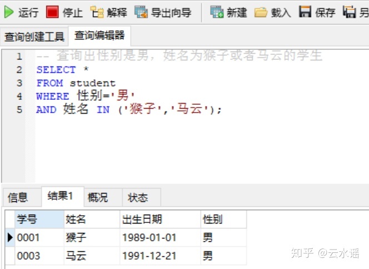Viewport: 369px width, 269px height.
Task: Click the 载入 toolbar label
Action: point(281,12)
